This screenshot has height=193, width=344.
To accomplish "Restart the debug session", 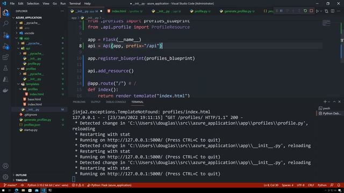I will [x=305, y=11].
